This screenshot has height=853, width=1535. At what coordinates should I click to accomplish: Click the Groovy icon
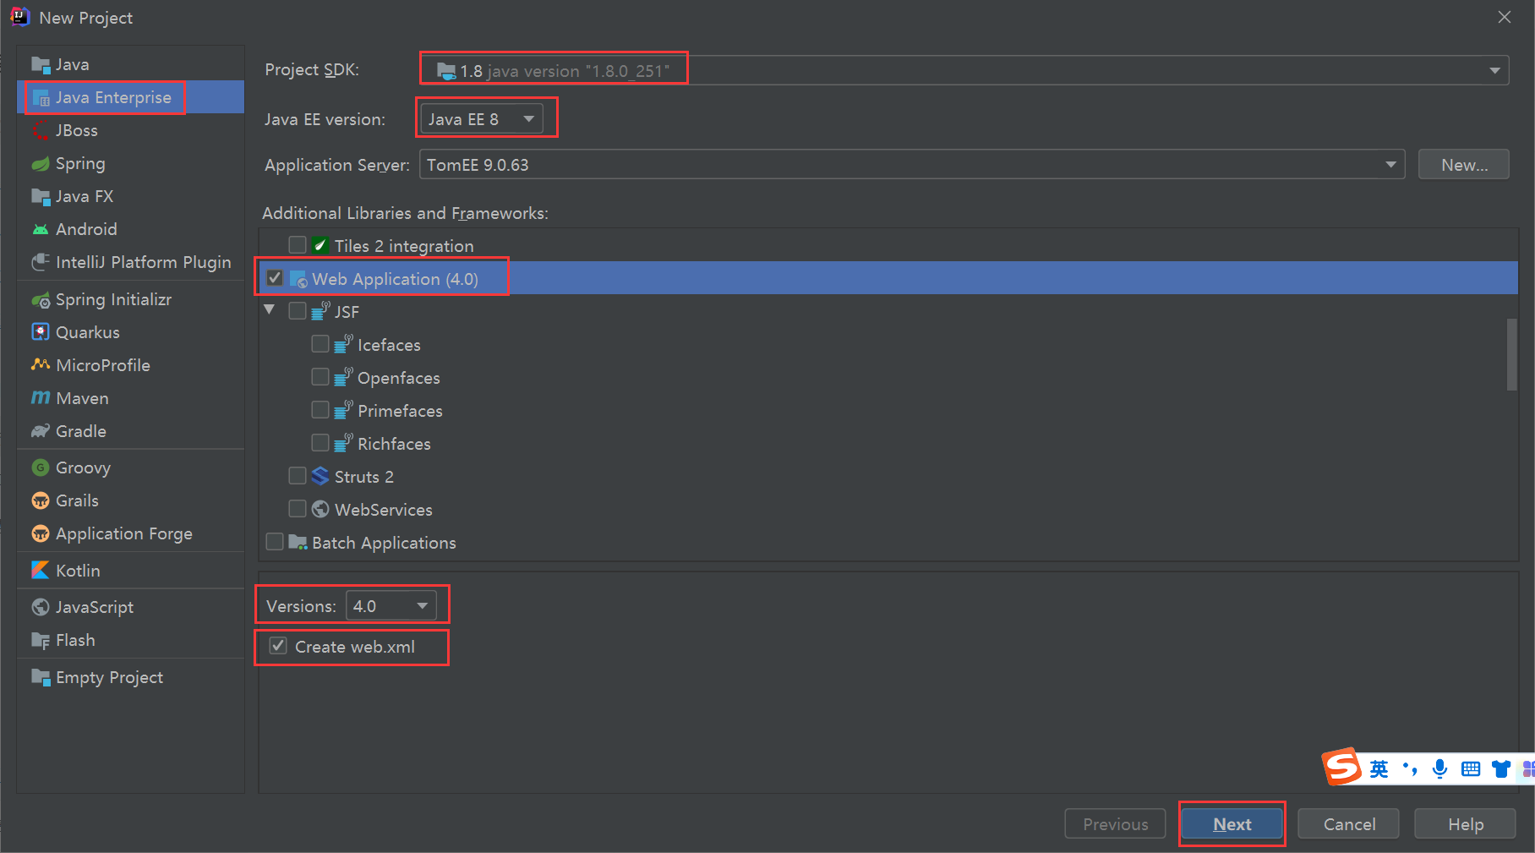(41, 468)
